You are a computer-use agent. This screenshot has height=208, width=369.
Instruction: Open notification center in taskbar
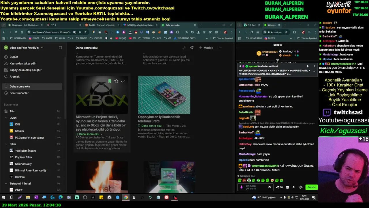pyautogui.click(x=314, y=198)
